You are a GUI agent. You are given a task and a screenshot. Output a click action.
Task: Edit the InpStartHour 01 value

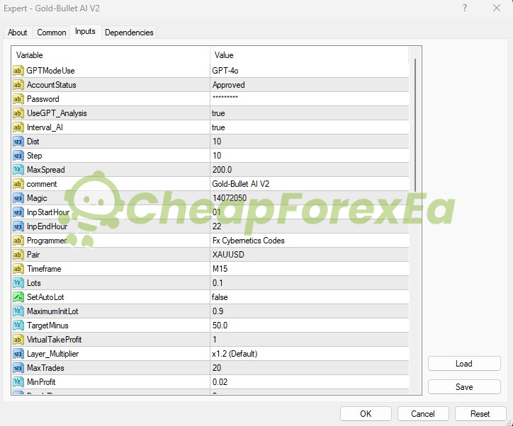310,212
